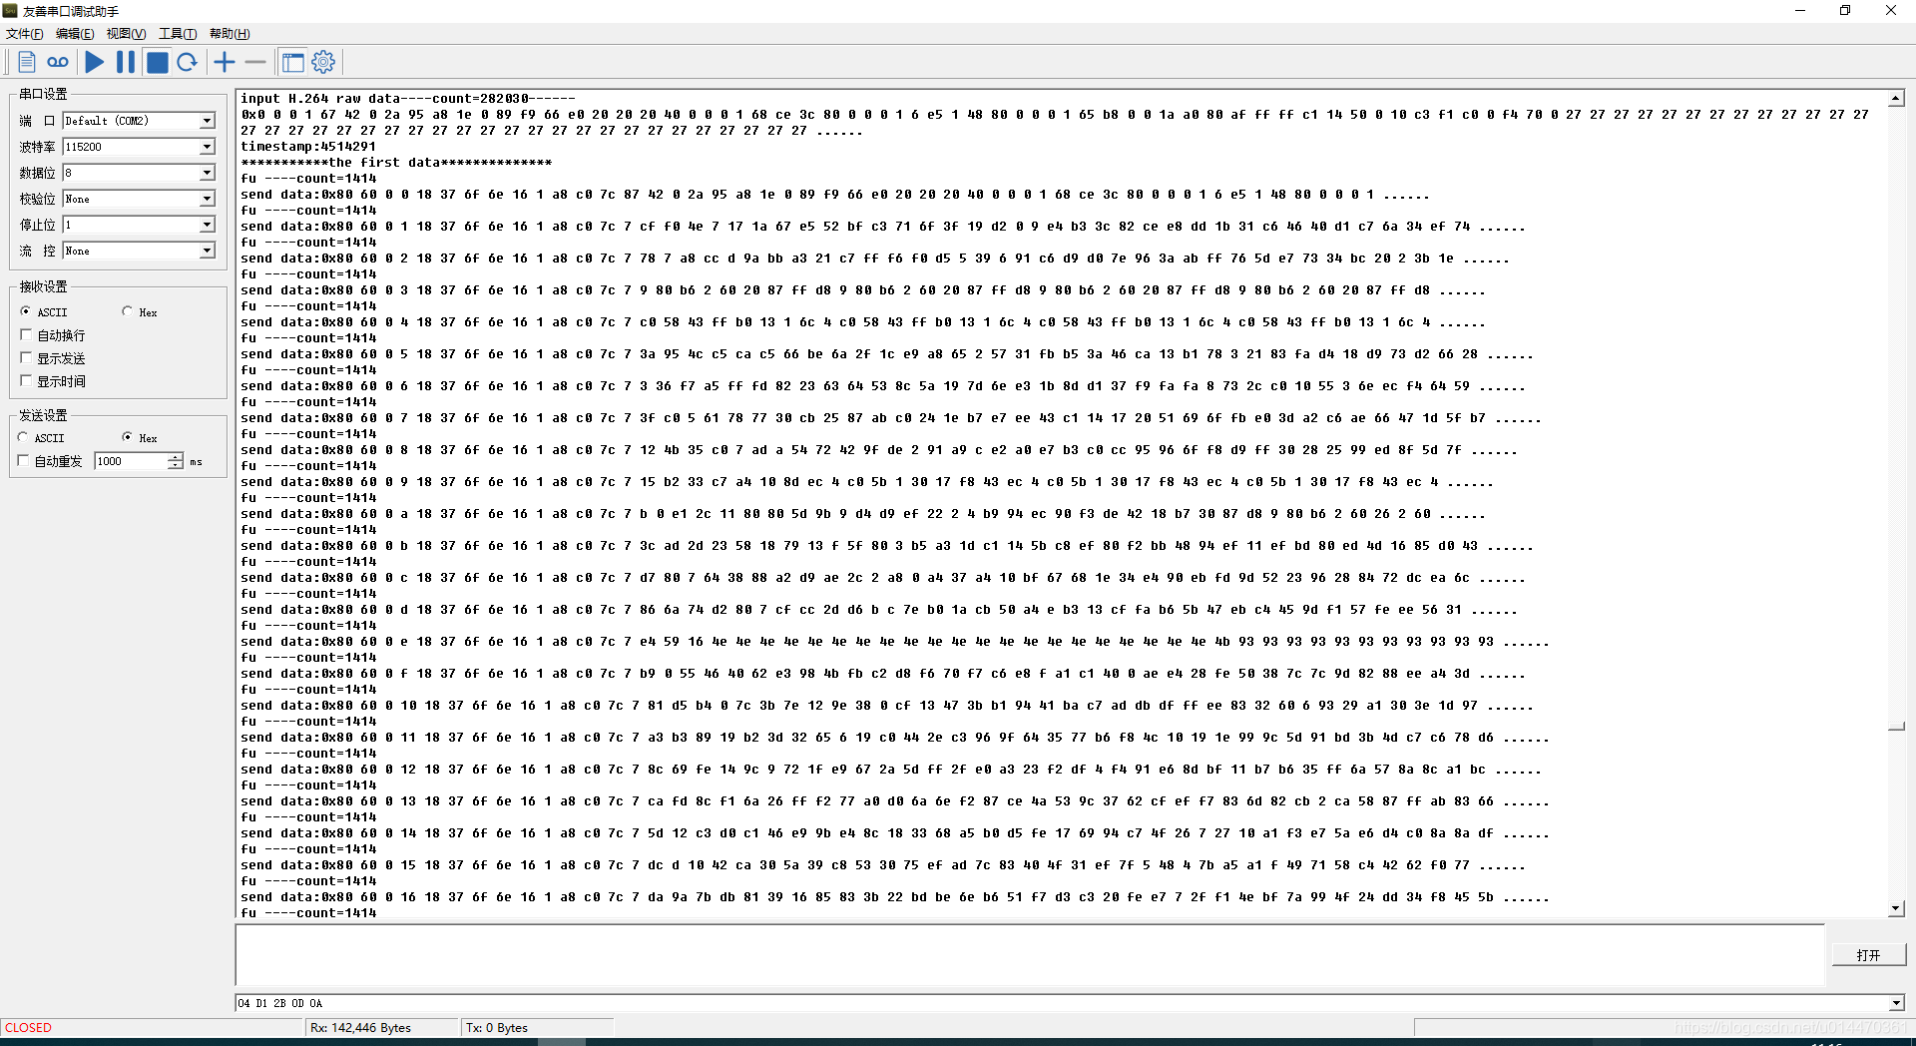Open settings with the gear icon

coord(323,62)
